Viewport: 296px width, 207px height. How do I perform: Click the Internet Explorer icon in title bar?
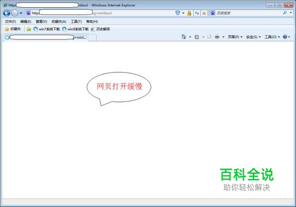[x=5, y=5]
